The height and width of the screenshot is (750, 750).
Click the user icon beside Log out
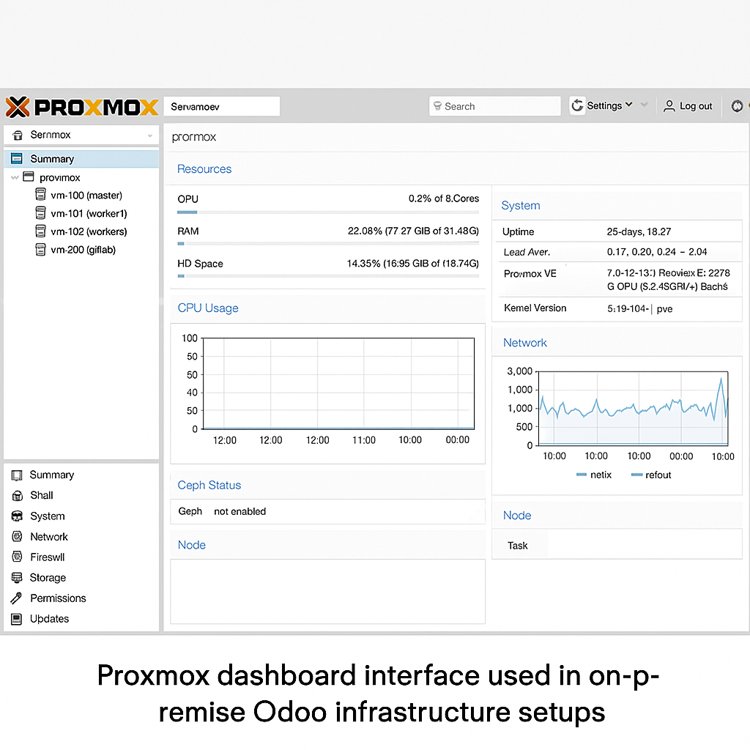pos(669,106)
